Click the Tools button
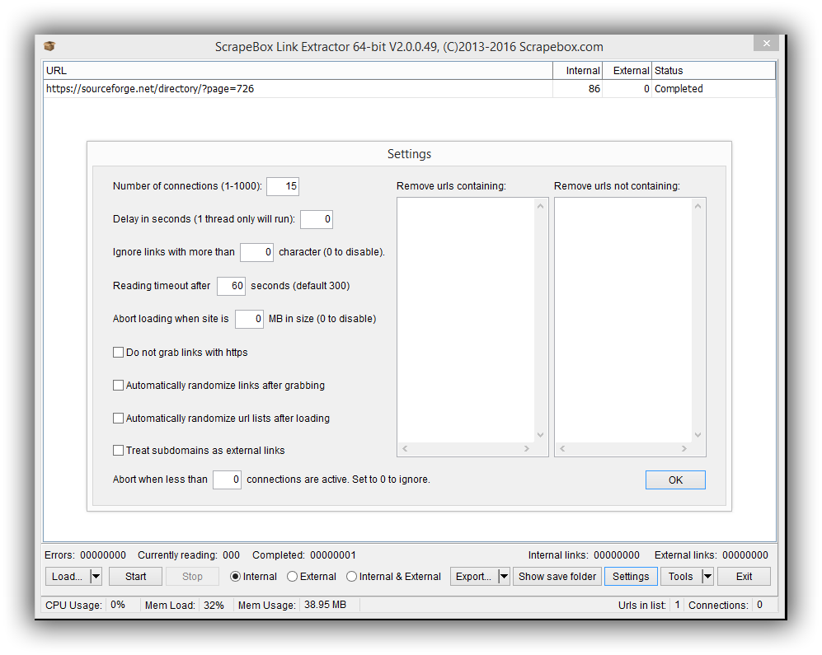Screen dimensions: 822x655 pyautogui.click(x=681, y=577)
